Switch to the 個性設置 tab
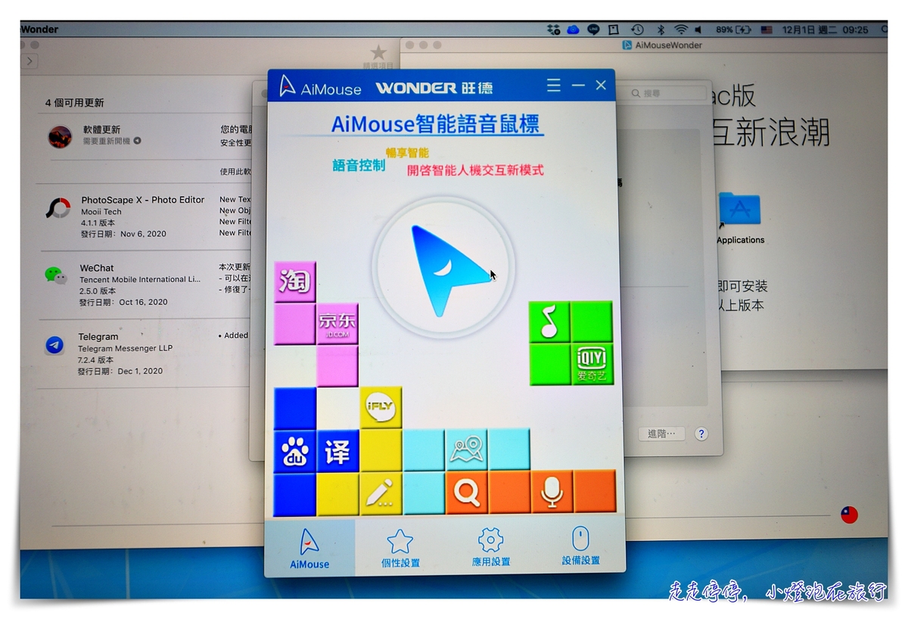Viewport: 908px width, 619px height. click(x=400, y=549)
